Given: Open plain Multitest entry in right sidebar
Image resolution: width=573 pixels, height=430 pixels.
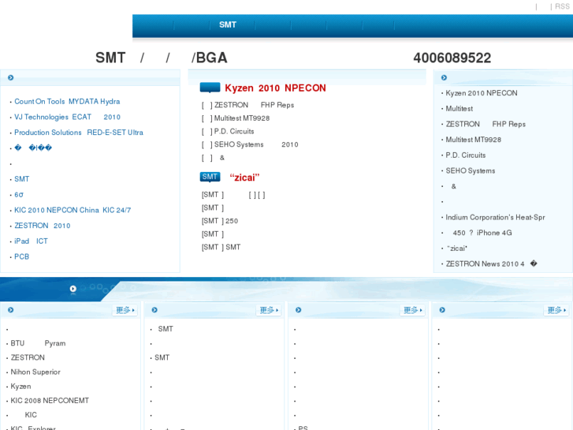Looking at the screenshot, I should [459, 109].
